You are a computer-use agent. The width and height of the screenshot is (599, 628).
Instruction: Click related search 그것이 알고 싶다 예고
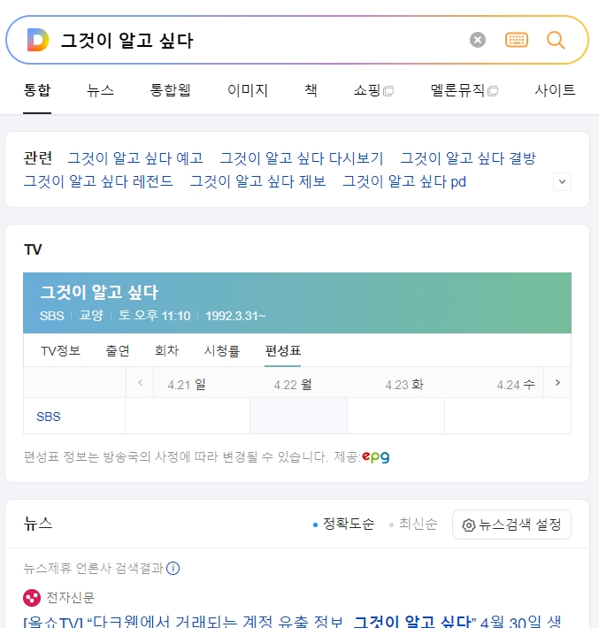click(x=135, y=158)
